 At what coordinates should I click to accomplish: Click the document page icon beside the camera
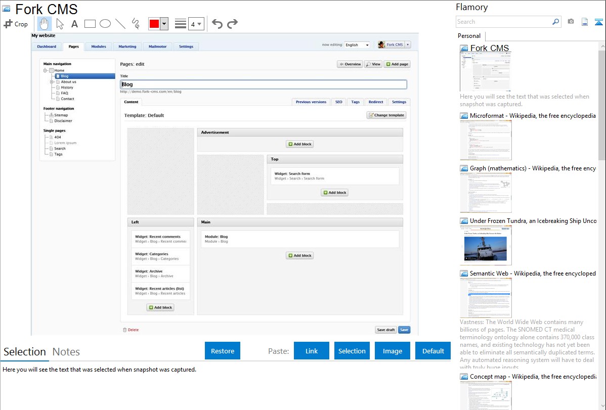coord(585,22)
